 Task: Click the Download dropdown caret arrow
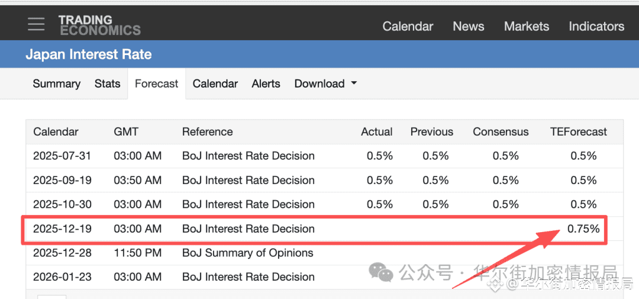click(354, 83)
